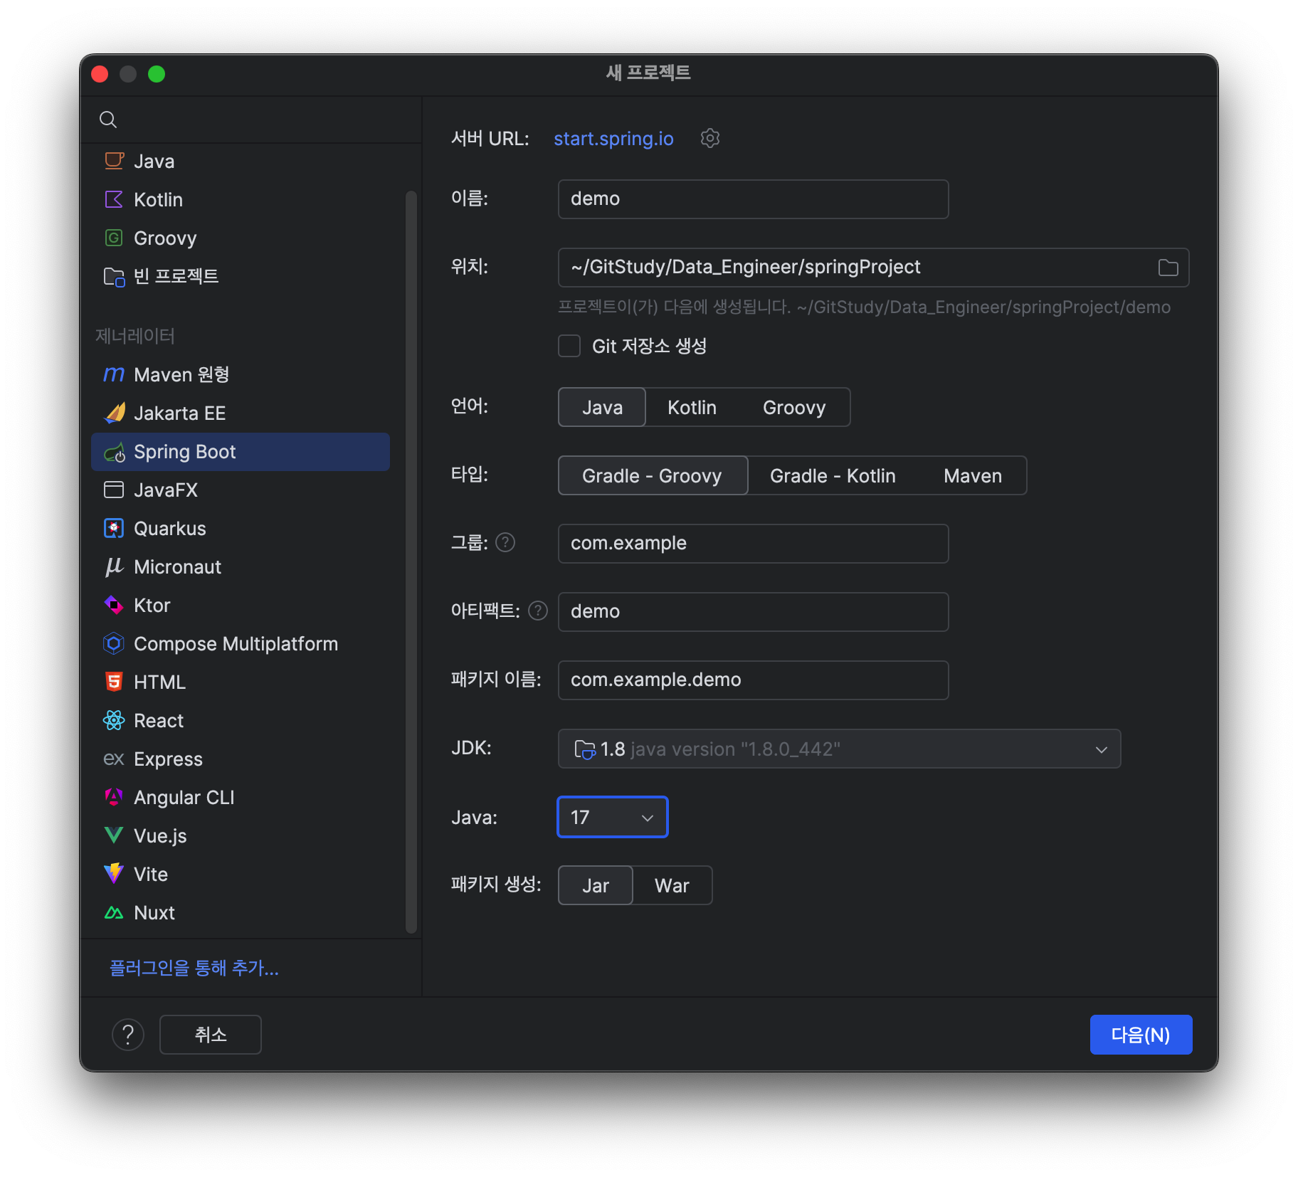Open the start.spring.io server link
The width and height of the screenshot is (1298, 1177).
613,138
